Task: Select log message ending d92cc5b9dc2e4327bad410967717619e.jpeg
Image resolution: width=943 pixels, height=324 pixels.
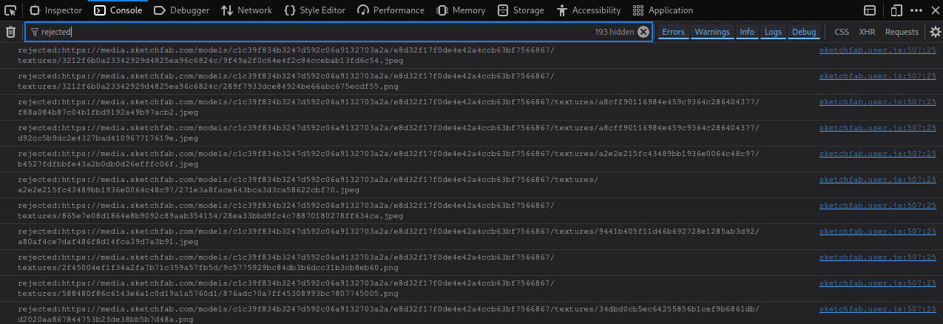Action: pyautogui.click(x=388, y=133)
